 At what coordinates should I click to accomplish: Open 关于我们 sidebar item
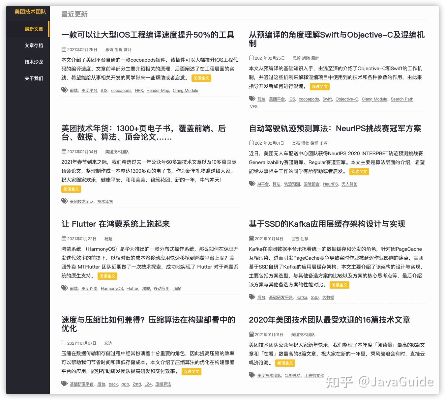tap(28, 78)
